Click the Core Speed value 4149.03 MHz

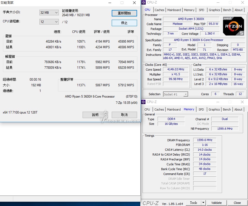coord(176,69)
